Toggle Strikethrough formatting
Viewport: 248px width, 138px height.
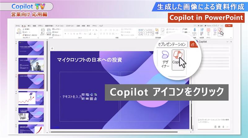pyautogui.click(x=77, y=34)
